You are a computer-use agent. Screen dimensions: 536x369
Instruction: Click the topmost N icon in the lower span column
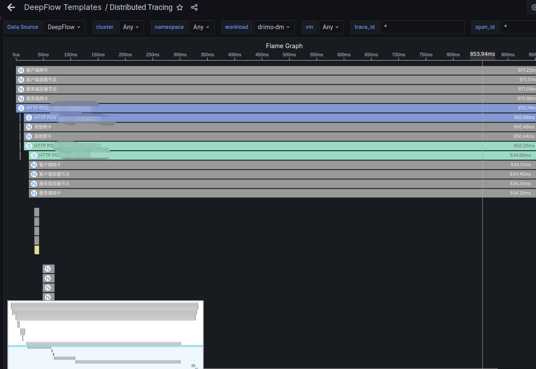[x=48, y=268]
